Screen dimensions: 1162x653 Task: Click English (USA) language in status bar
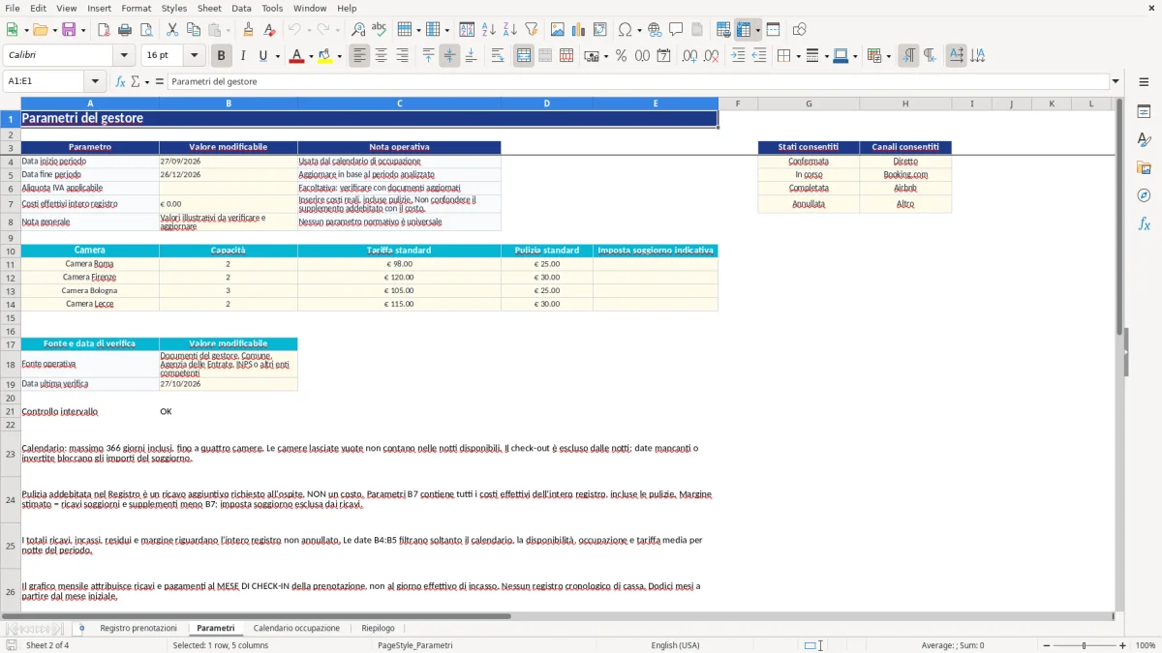tap(675, 645)
